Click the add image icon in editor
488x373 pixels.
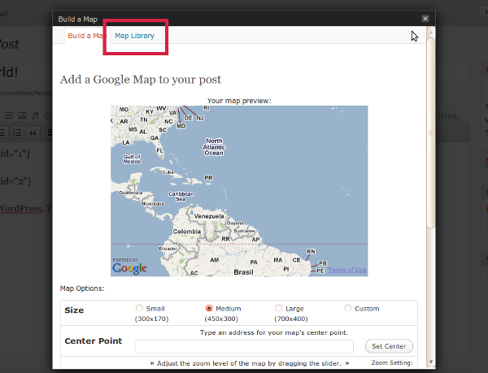pos(8,115)
